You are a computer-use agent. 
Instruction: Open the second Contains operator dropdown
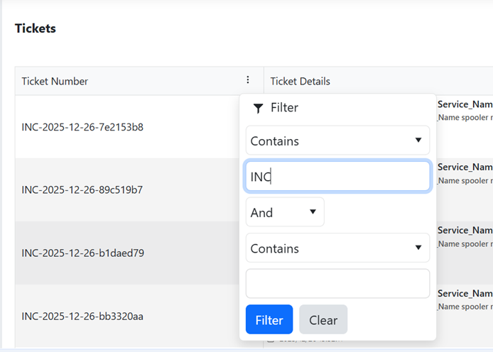coord(337,248)
